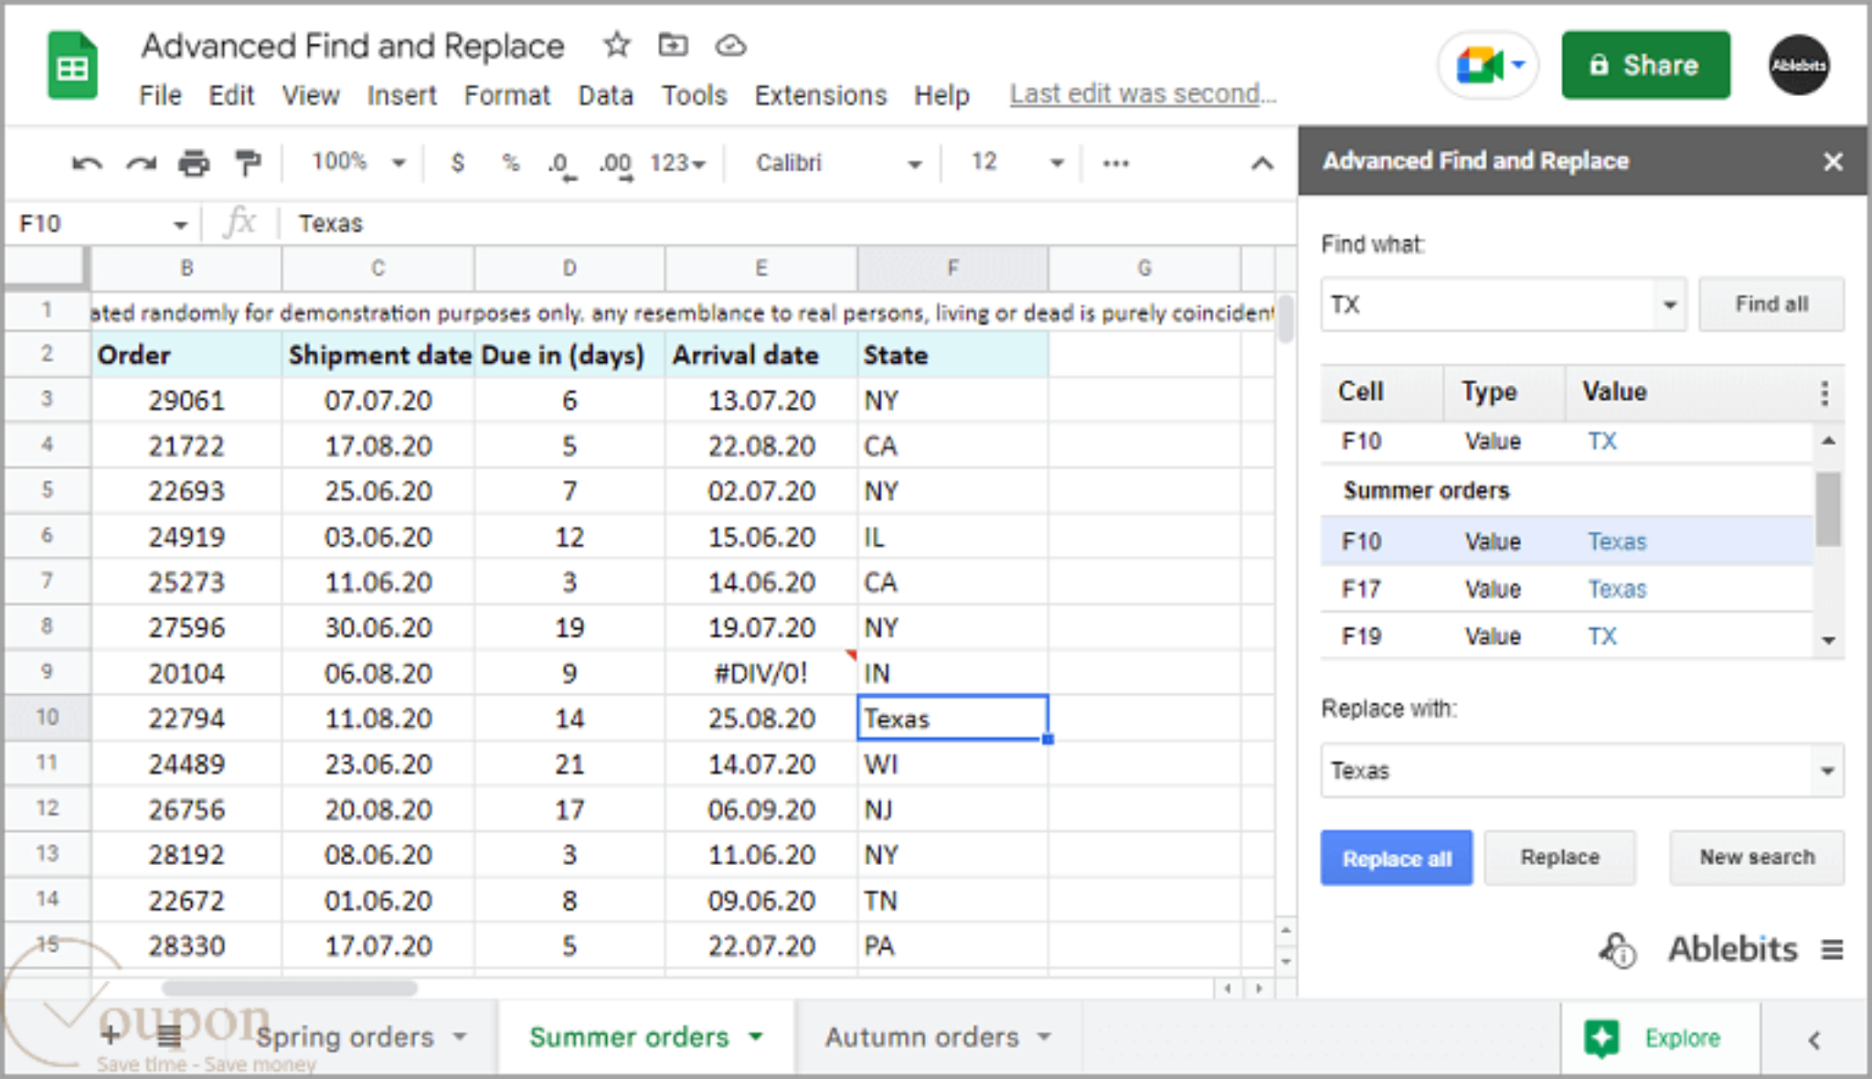Open the Ablebits account avatar
Viewport: 1872px width, 1079px height.
pos(1798,65)
